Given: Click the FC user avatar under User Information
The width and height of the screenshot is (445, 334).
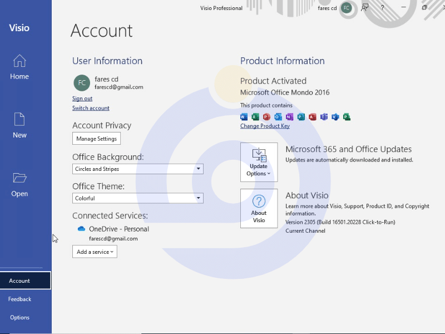Looking at the screenshot, I should (x=82, y=82).
